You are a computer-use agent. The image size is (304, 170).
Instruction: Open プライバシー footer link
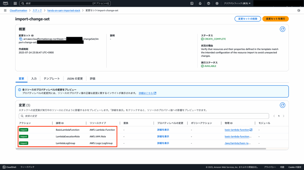(270, 167)
